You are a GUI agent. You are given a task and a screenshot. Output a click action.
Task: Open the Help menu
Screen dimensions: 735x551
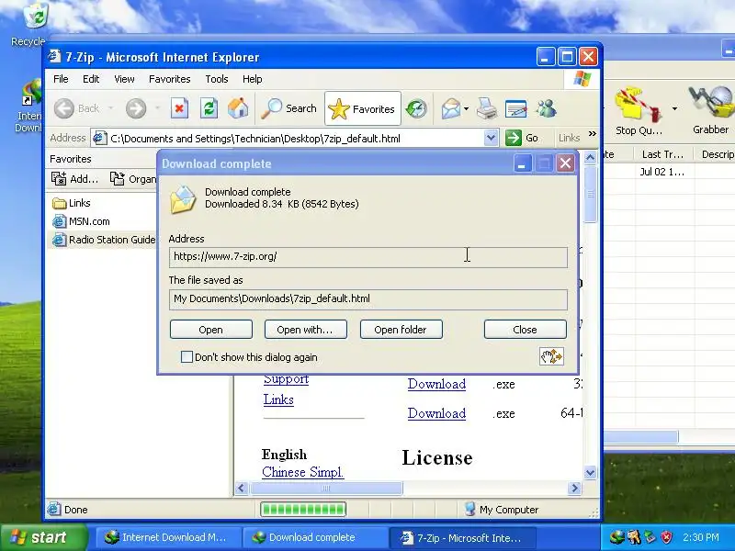(x=252, y=79)
